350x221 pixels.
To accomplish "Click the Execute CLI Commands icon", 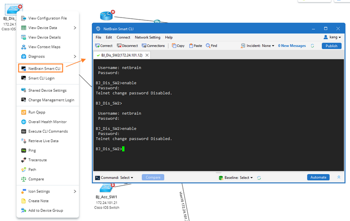I will click(24, 131).
